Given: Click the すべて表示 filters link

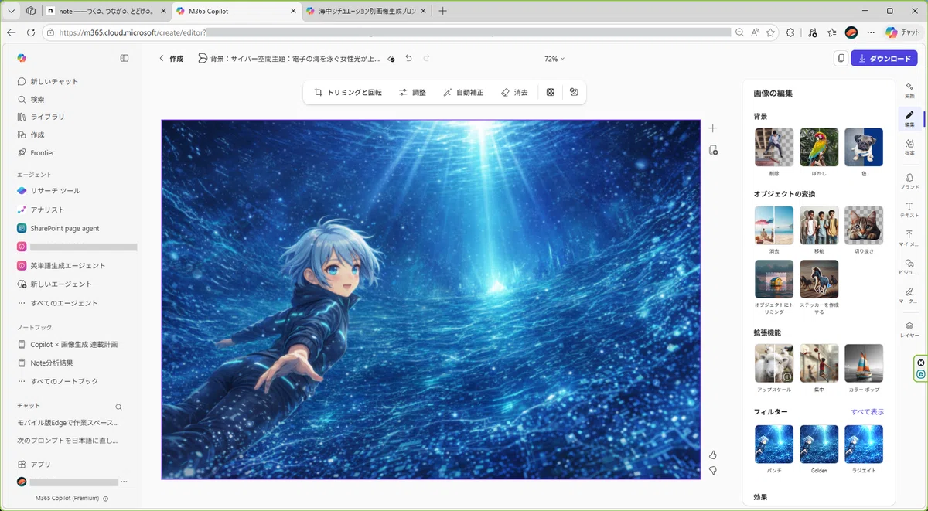Looking at the screenshot, I should [x=868, y=412].
